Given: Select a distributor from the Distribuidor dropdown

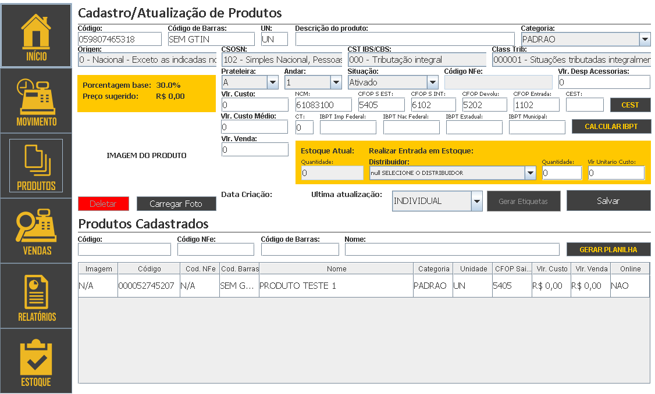Looking at the screenshot, I should [x=529, y=172].
